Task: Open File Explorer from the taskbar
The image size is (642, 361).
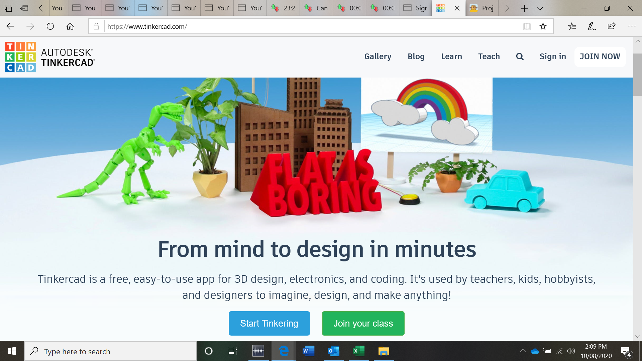Action: (x=384, y=351)
